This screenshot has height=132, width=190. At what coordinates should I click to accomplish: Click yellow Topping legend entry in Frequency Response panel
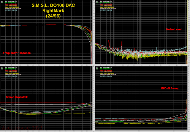click(12, 7)
